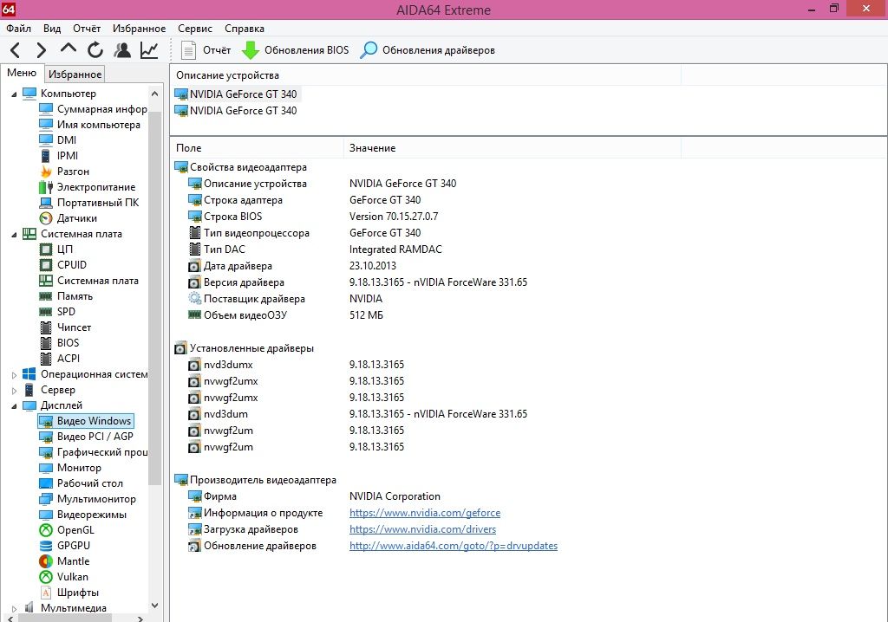
Task: Switch to the Меню tab
Action: (x=22, y=73)
